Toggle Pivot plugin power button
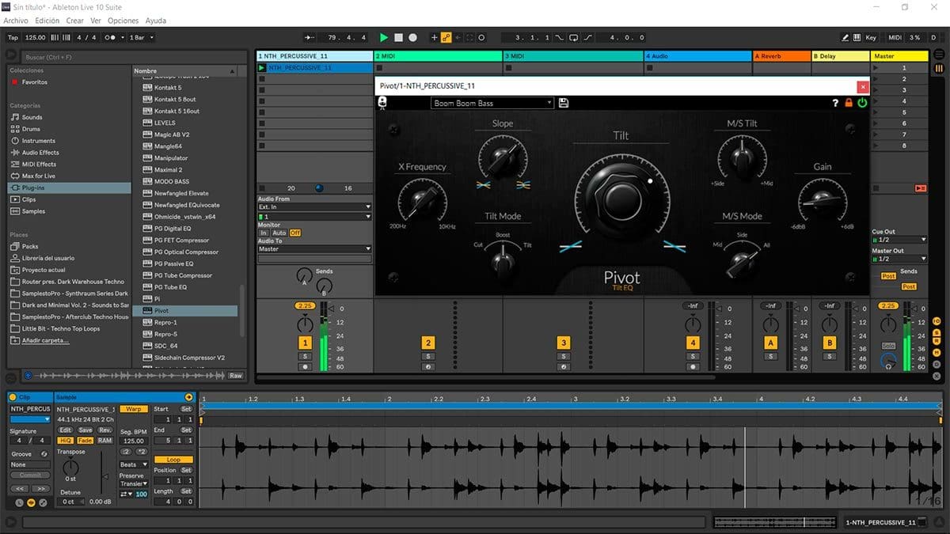 pyautogui.click(x=862, y=103)
